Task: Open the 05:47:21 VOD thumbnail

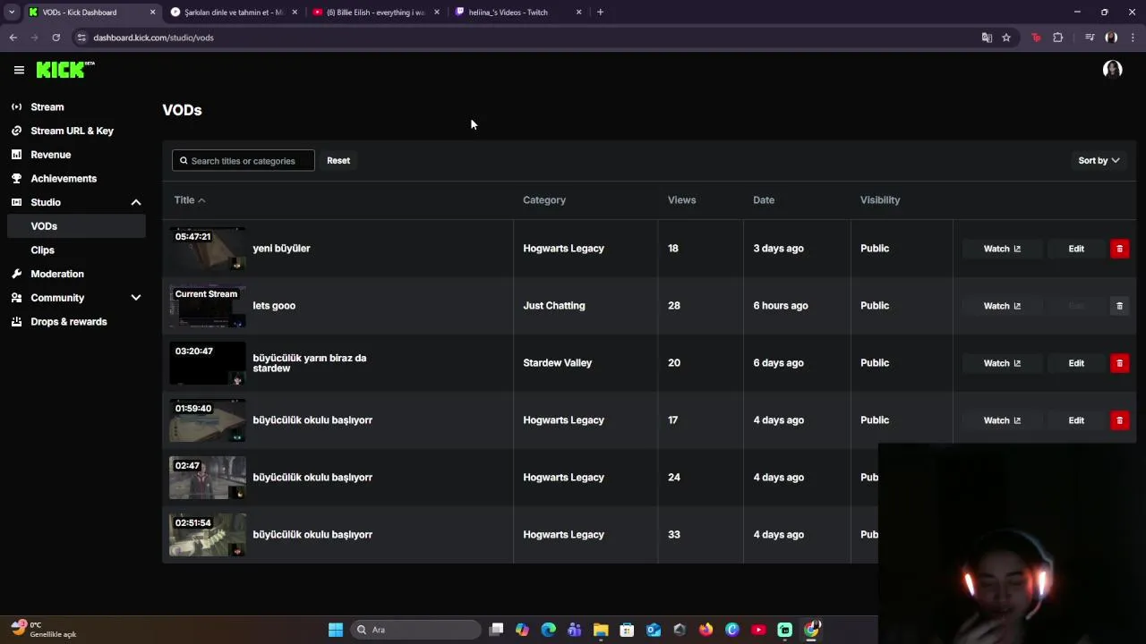Action: point(208,249)
